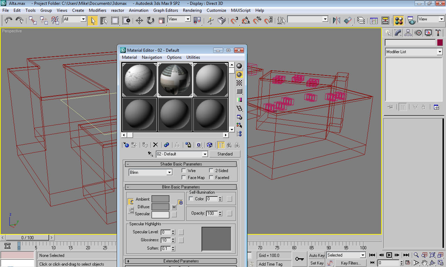Play the animation
The height and width of the screenshot is (267, 446).
click(x=389, y=255)
